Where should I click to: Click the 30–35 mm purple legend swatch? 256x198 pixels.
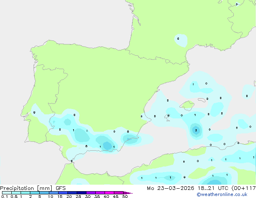91,193
